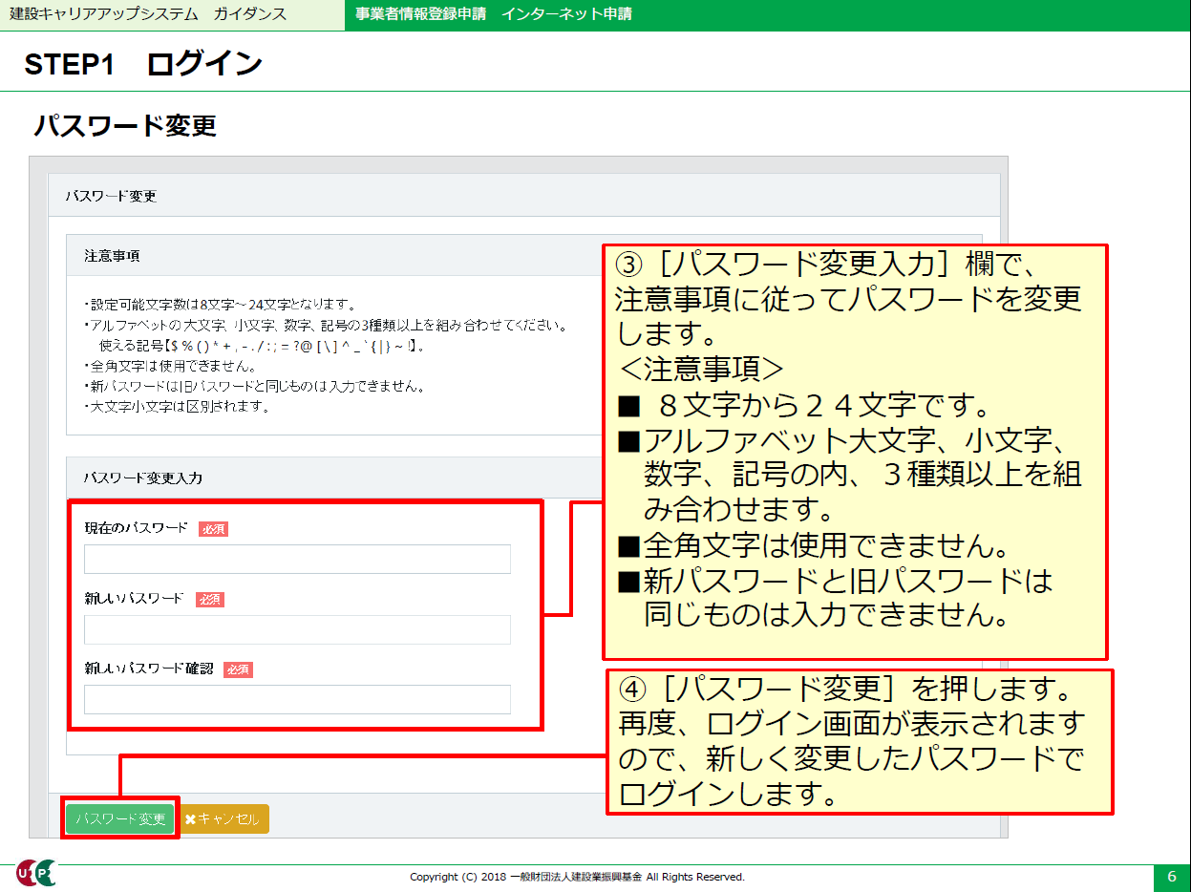This screenshot has width=1191, height=892.
Task: Click the パスワード変更 panel title
Action: (111, 196)
